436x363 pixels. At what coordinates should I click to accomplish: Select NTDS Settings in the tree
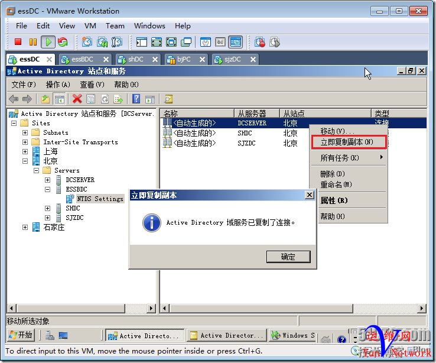point(100,199)
